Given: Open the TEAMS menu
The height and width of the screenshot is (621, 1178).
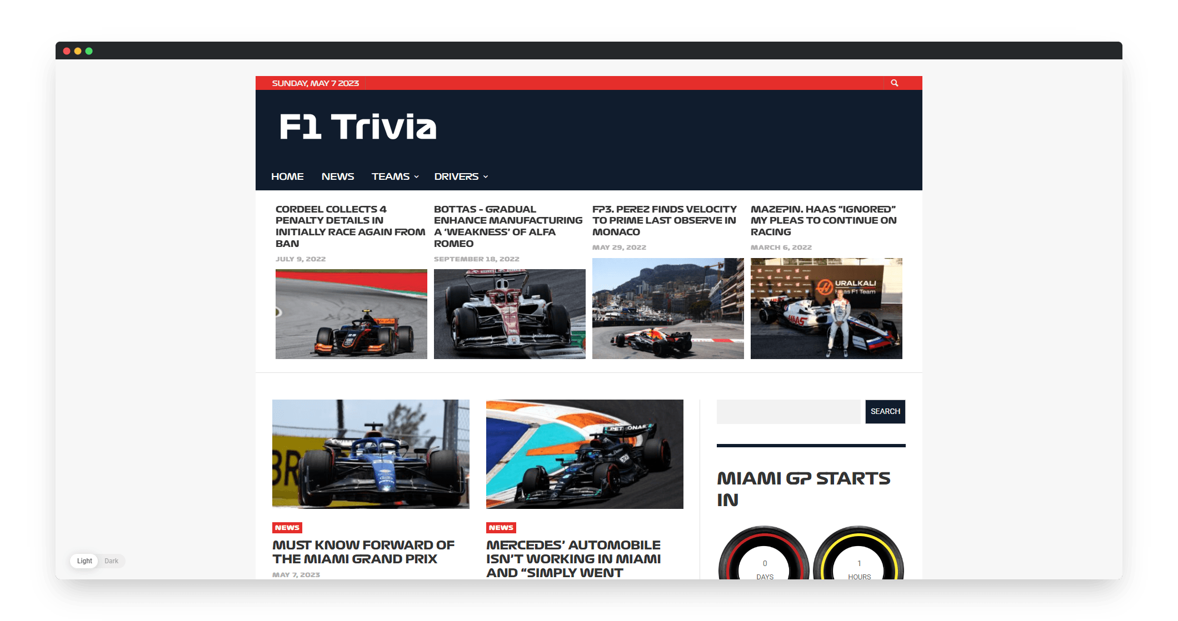Looking at the screenshot, I should click(x=391, y=176).
